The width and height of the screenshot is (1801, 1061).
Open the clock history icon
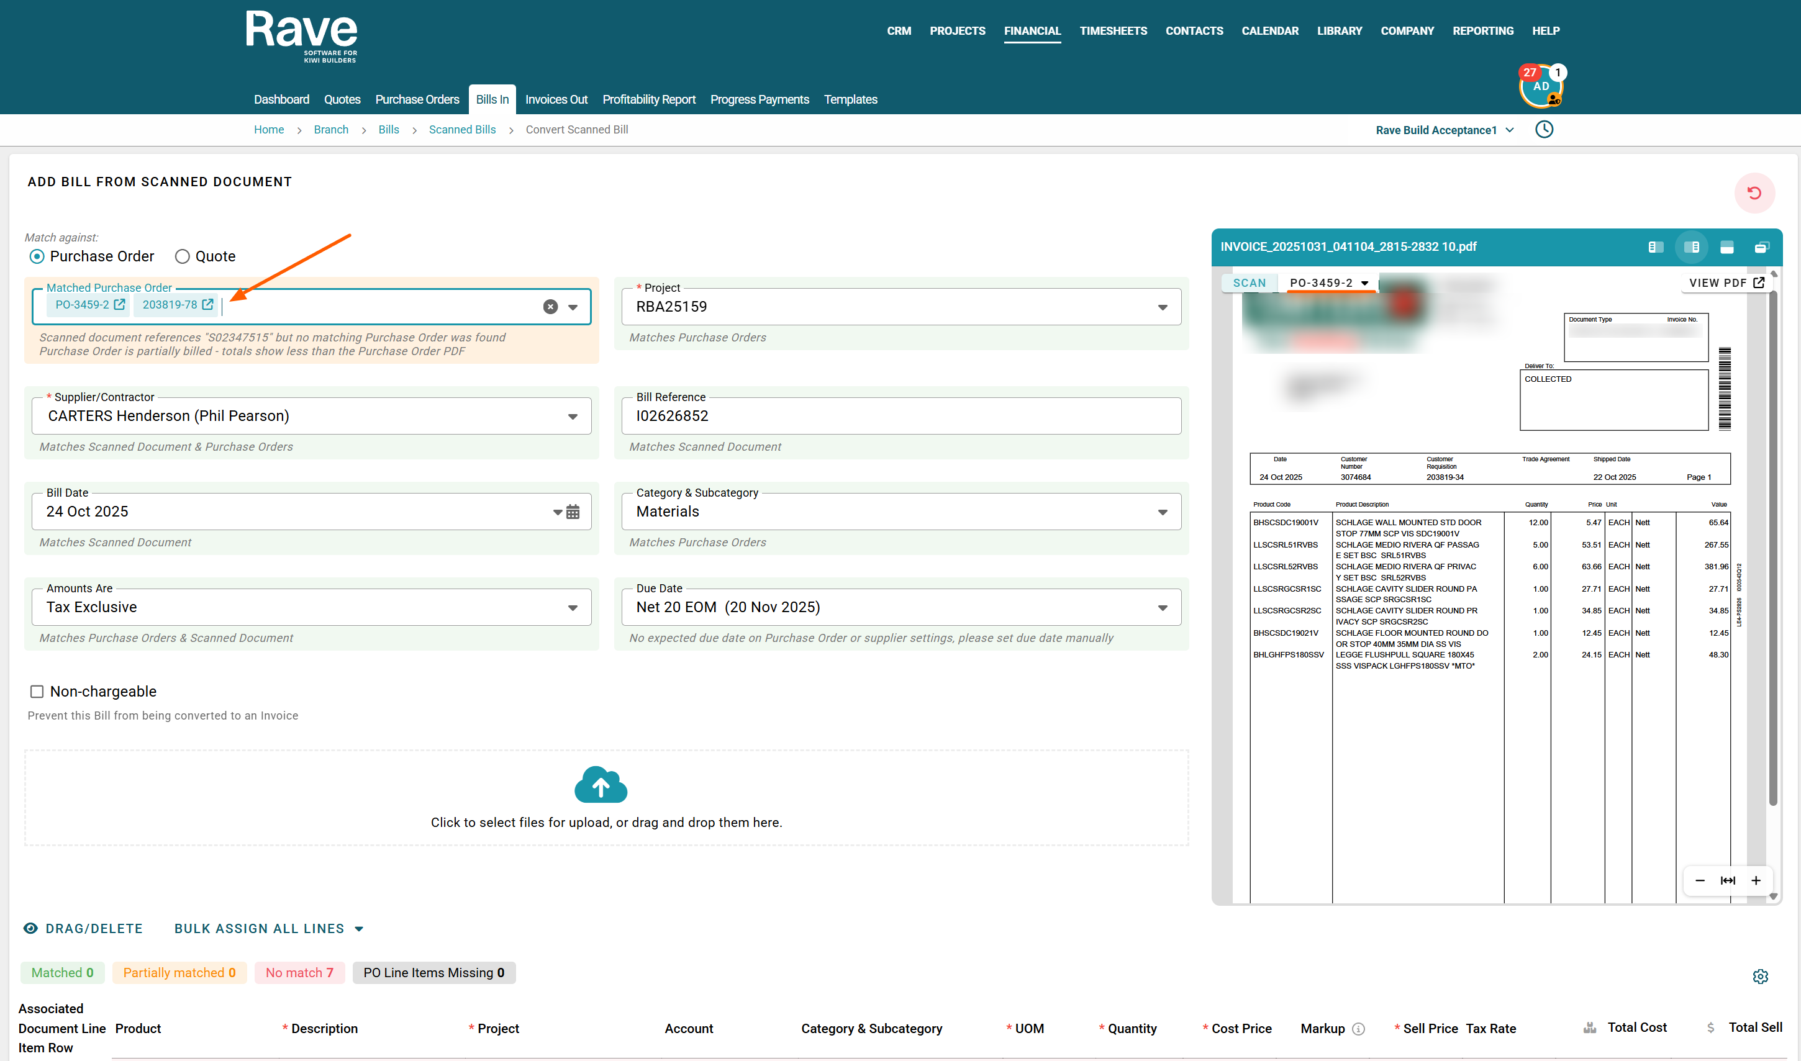tap(1545, 129)
